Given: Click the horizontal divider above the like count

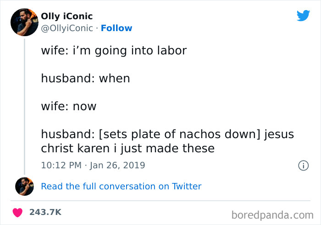Looking at the screenshot, I should pyautogui.click(x=160, y=200).
